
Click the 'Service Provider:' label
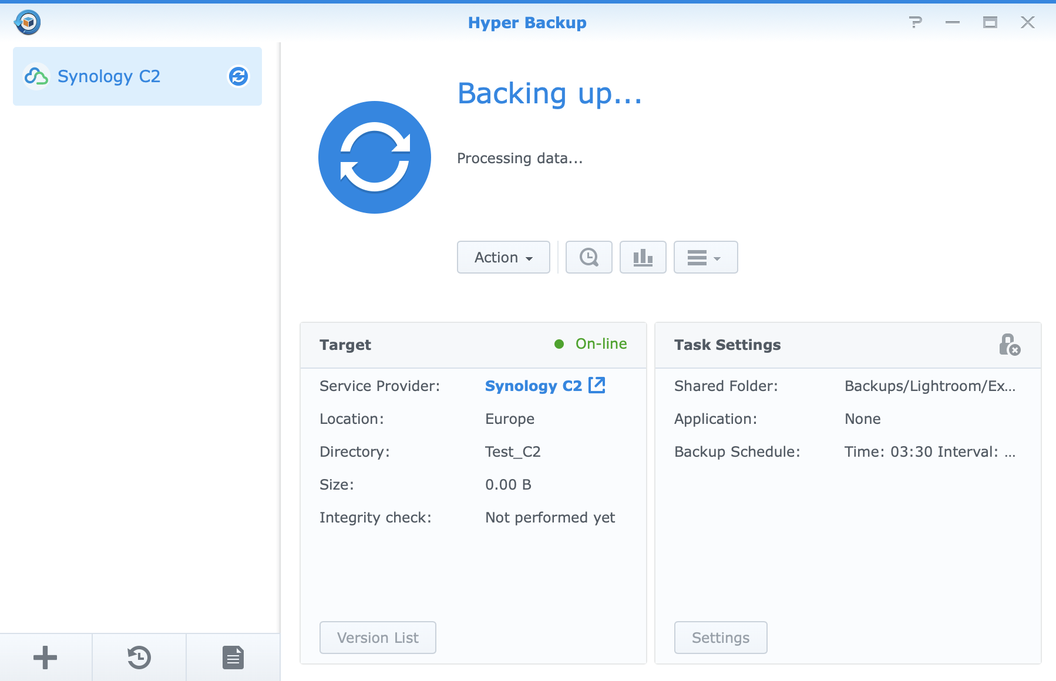tap(379, 386)
